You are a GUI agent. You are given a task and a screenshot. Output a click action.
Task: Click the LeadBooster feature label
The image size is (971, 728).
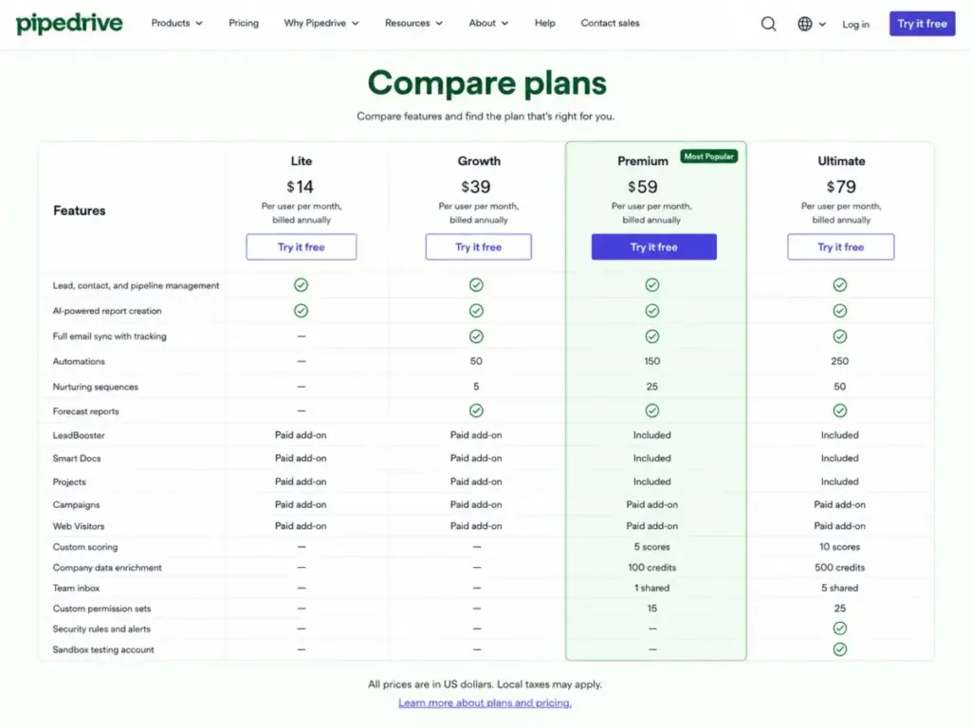pos(79,435)
